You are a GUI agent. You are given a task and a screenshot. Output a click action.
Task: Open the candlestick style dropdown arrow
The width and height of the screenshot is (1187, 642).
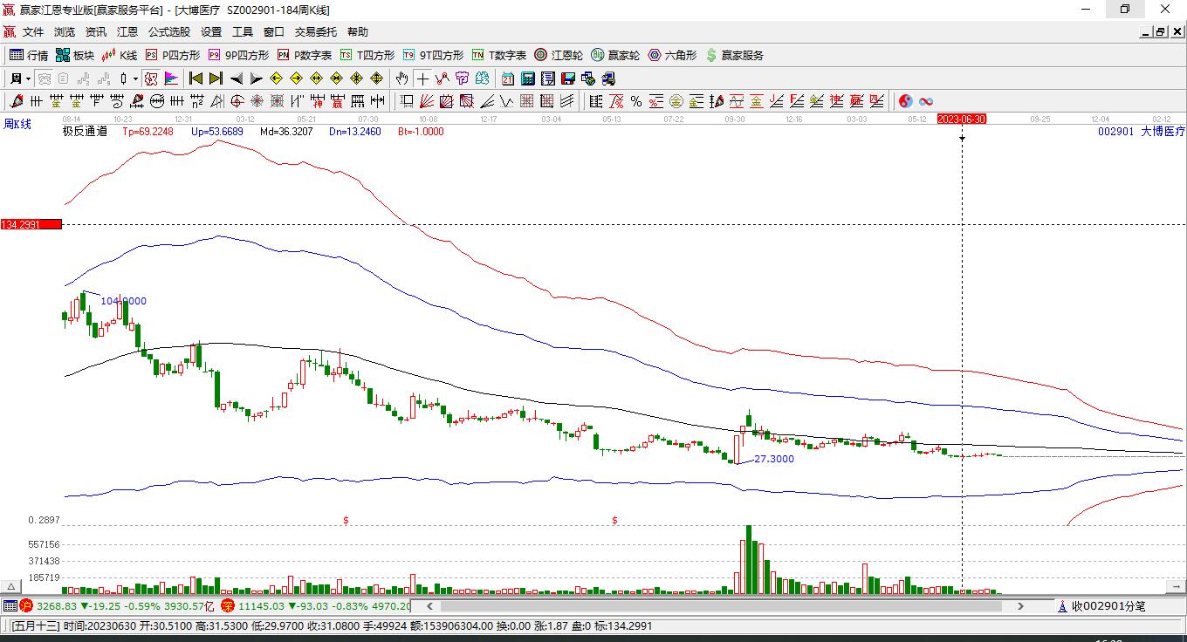pos(135,79)
